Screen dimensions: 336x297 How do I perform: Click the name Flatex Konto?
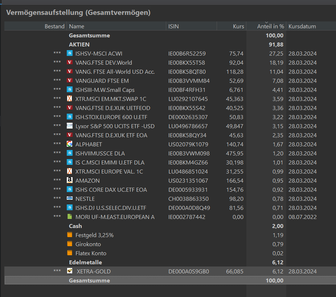91,253
